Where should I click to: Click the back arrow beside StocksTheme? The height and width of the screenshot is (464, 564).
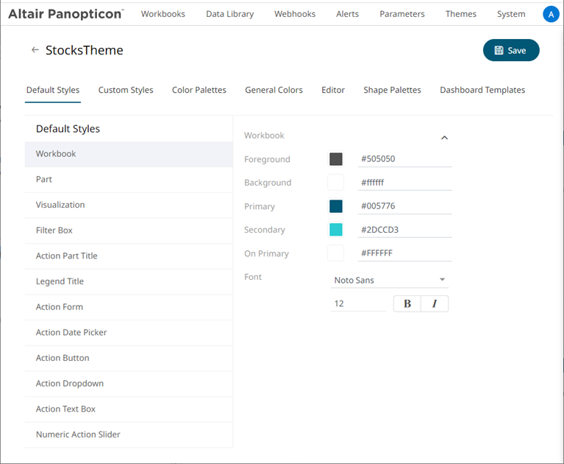[x=35, y=50]
